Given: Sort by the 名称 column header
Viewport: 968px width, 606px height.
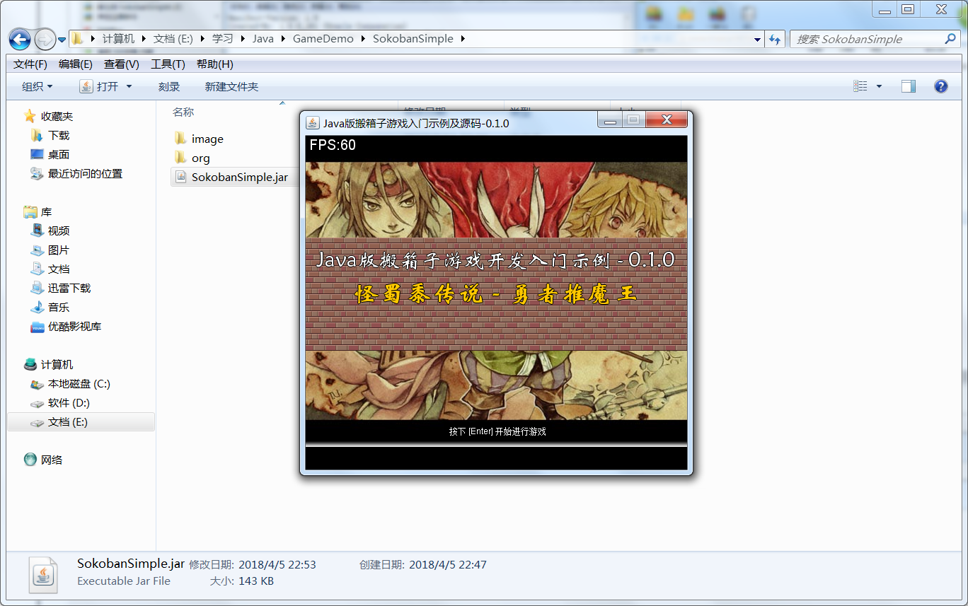Looking at the screenshot, I should pyautogui.click(x=183, y=112).
